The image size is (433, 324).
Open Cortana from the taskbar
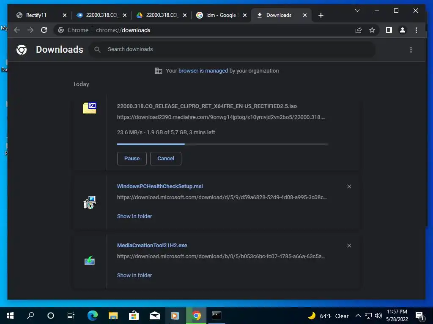[51, 316]
